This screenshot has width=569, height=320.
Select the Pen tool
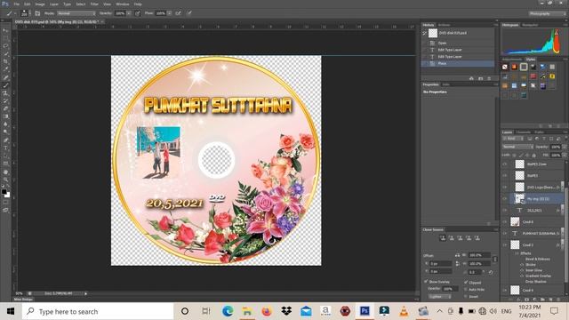[x=5, y=140]
